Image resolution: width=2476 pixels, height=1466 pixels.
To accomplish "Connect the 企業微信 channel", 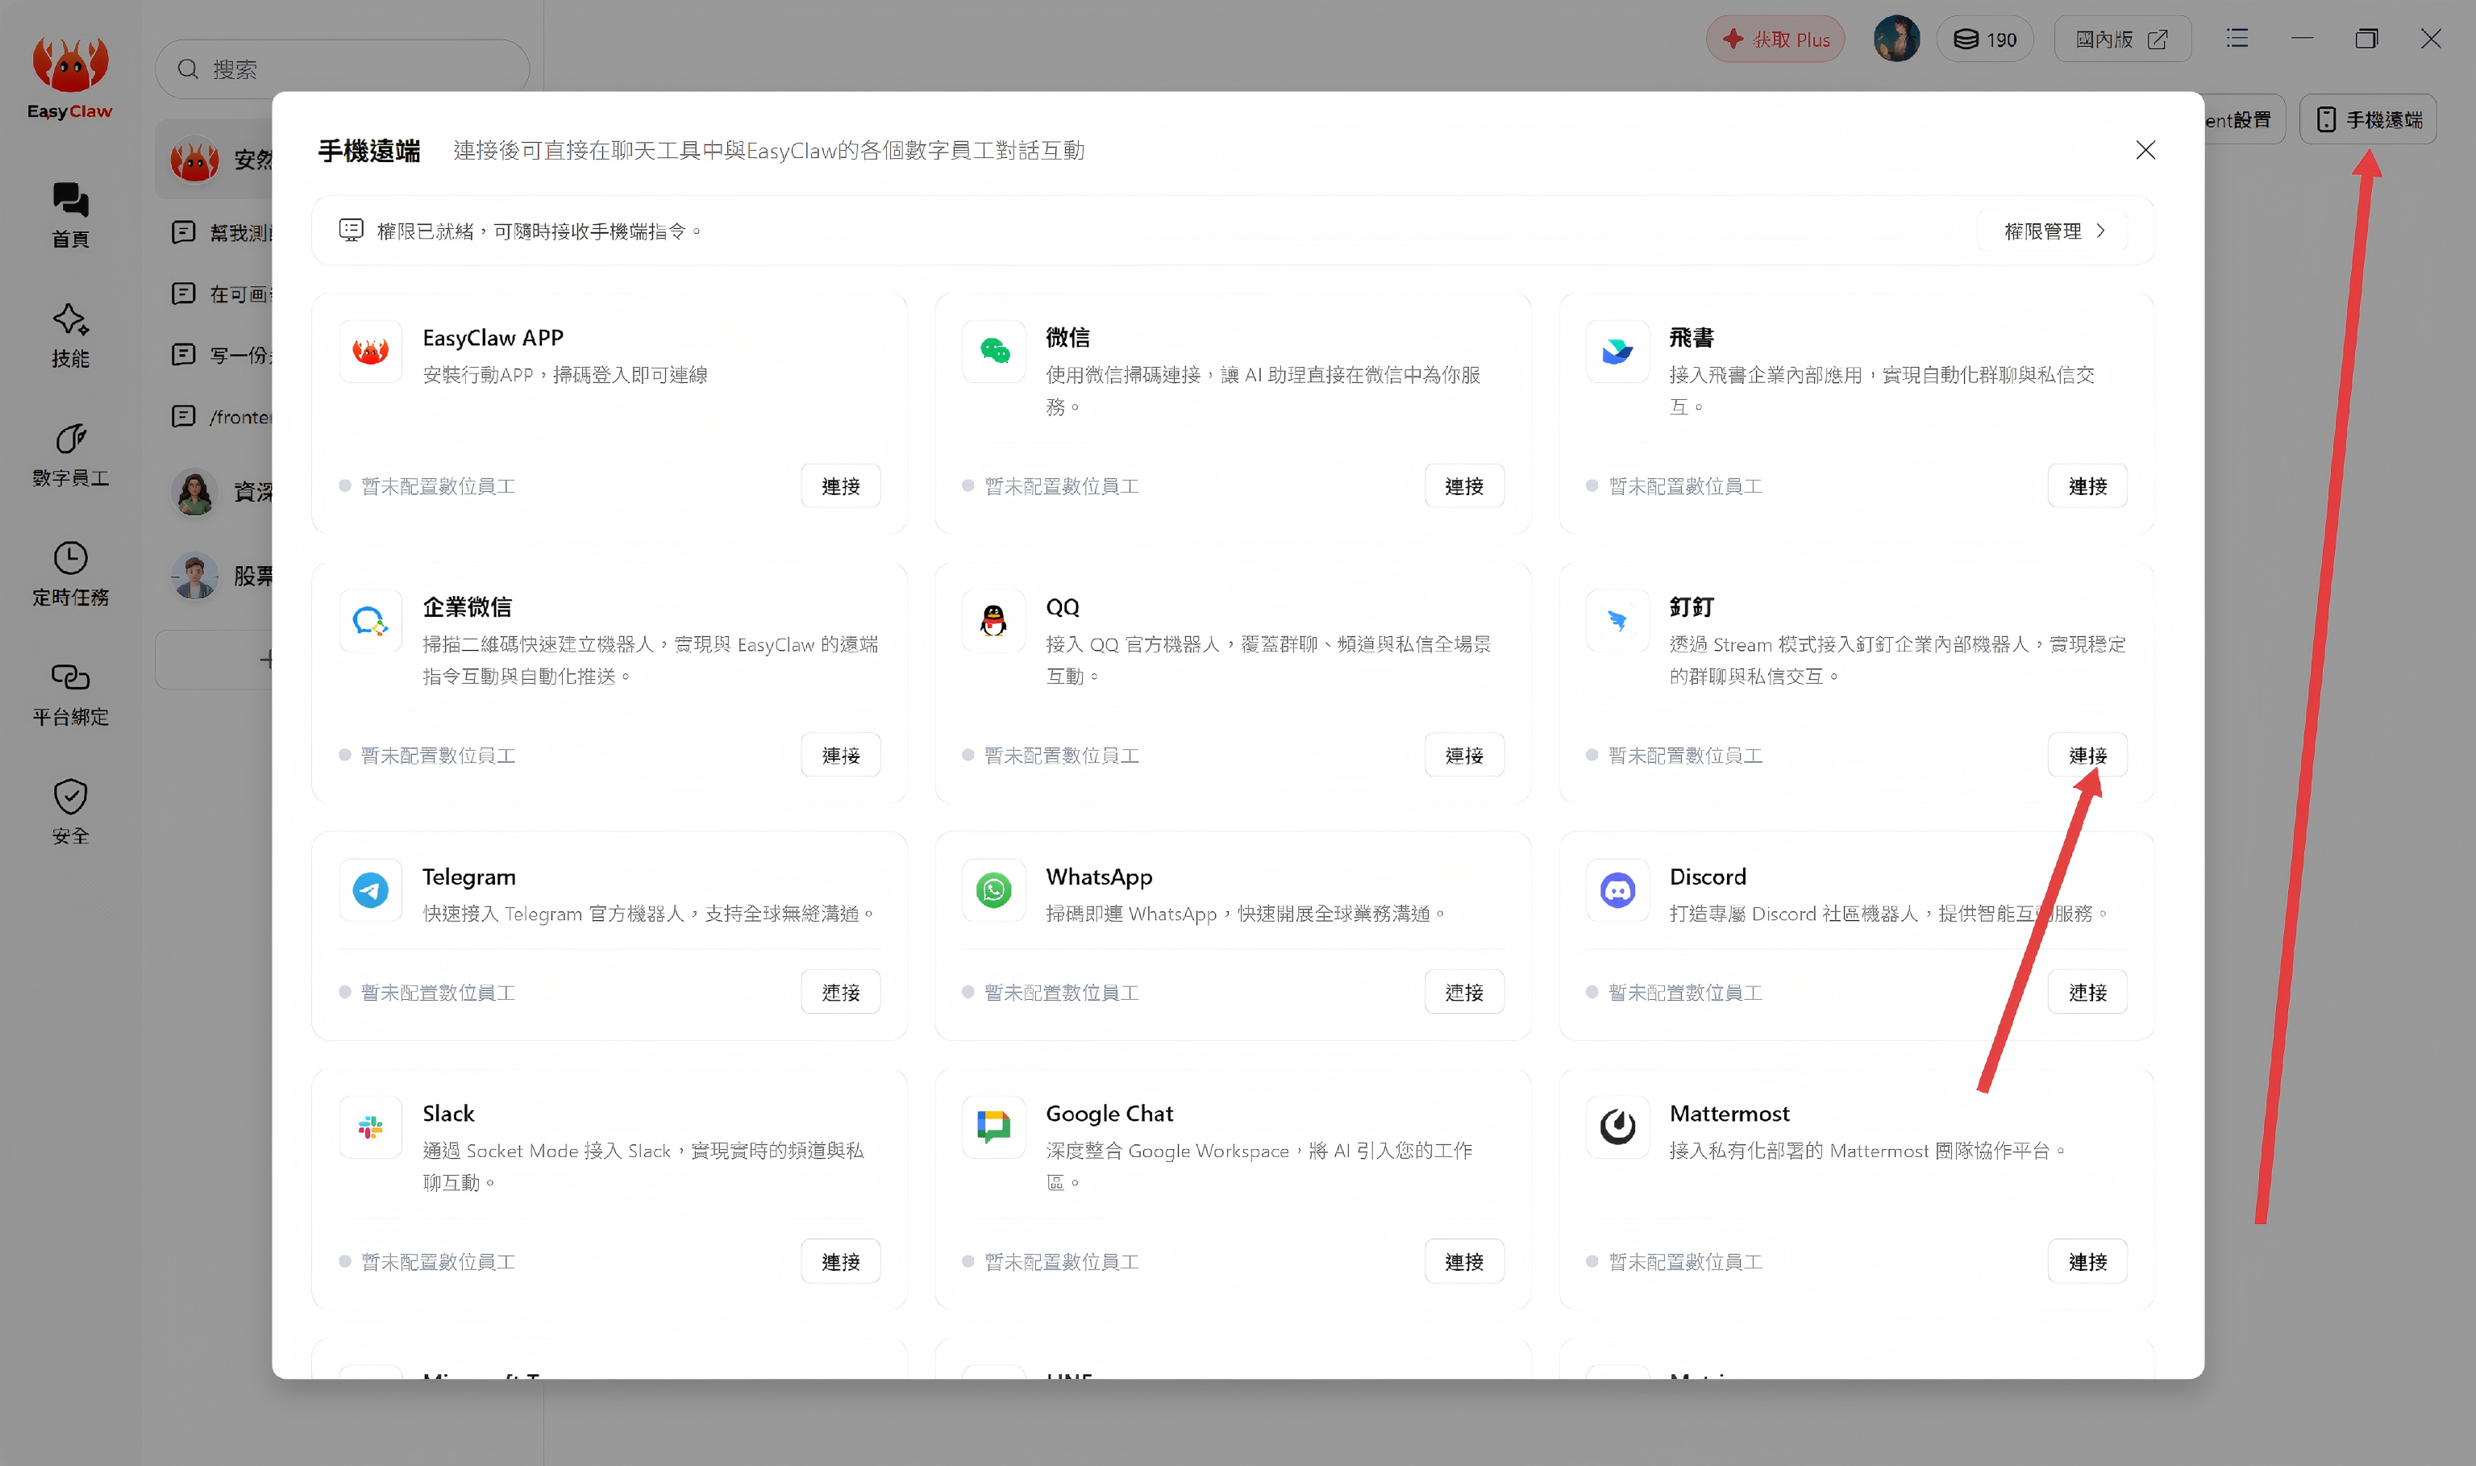I will pos(840,756).
